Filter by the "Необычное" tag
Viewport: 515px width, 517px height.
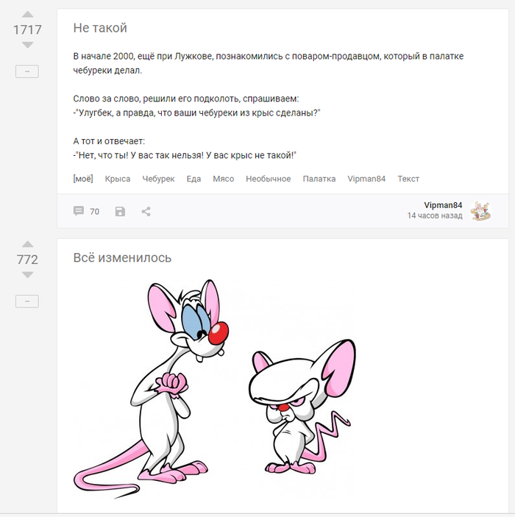click(x=269, y=179)
